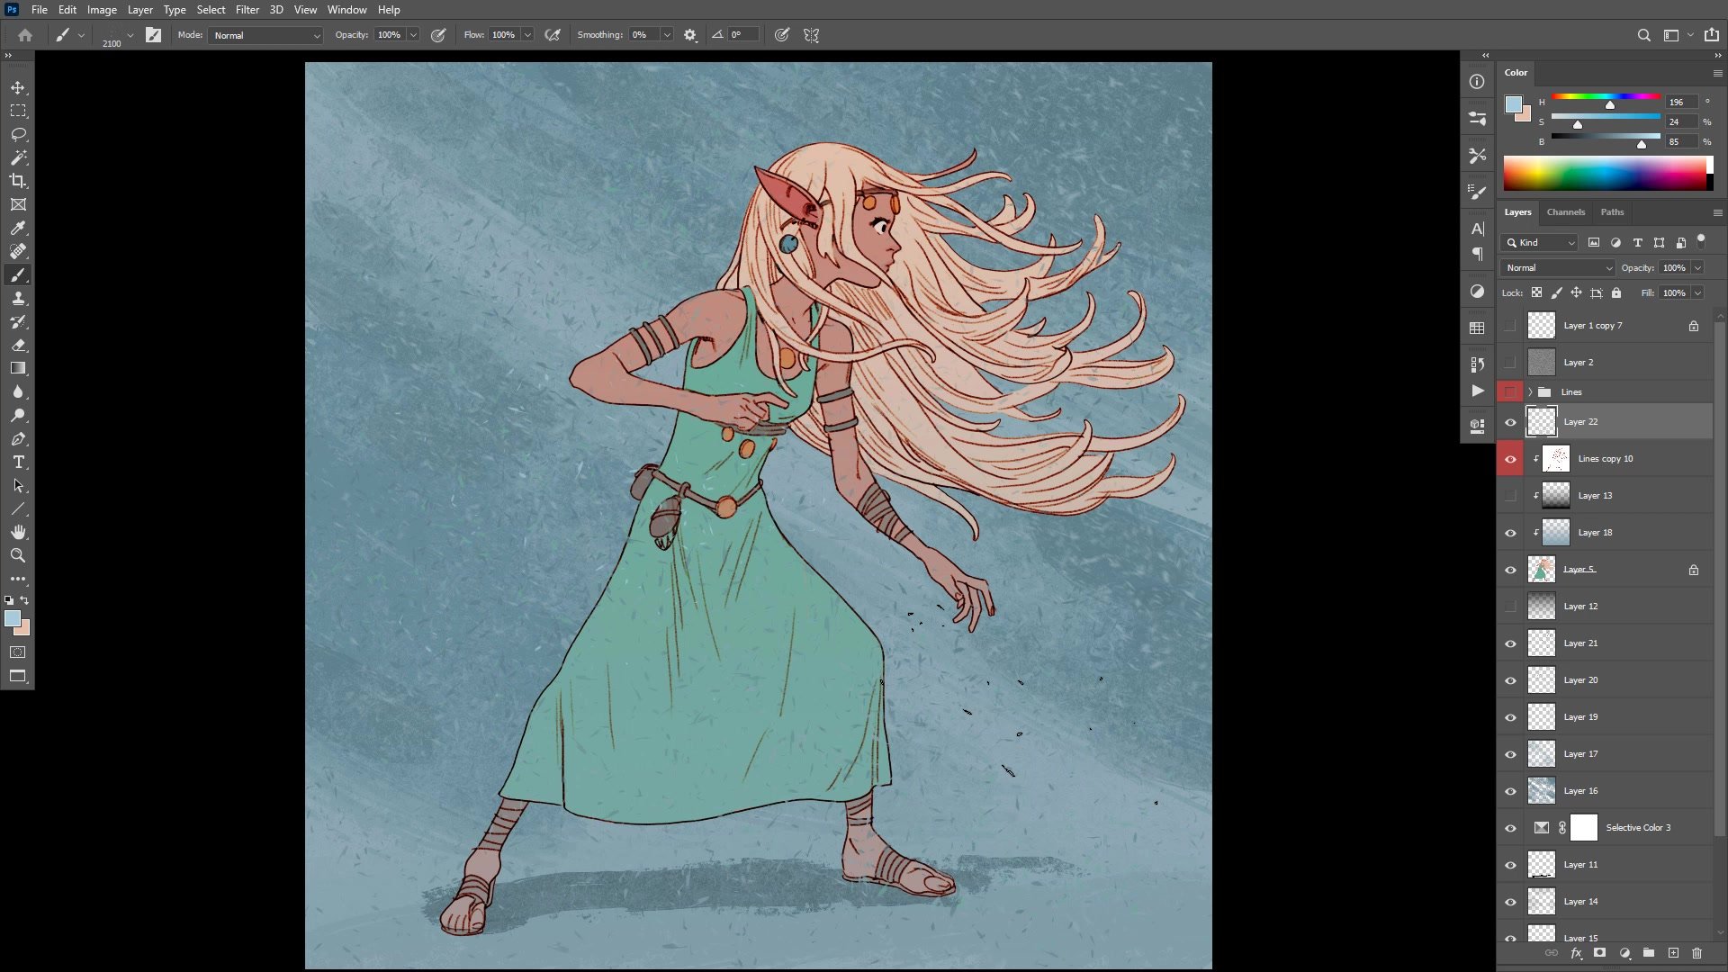Open the layer blend mode dropdown
1728x972 pixels.
click(x=1558, y=268)
